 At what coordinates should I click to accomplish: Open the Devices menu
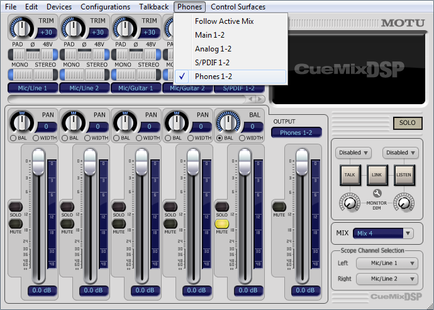(59, 7)
